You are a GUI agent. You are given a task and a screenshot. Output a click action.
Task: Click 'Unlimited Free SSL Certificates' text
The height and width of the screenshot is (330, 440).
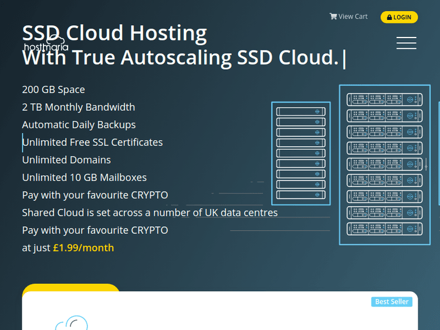pyautogui.click(x=93, y=142)
